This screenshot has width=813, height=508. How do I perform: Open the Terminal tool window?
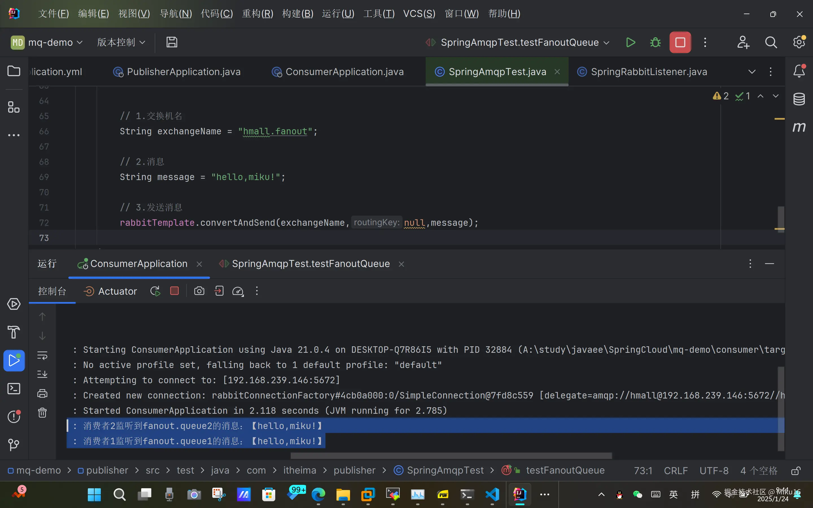point(14,389)
